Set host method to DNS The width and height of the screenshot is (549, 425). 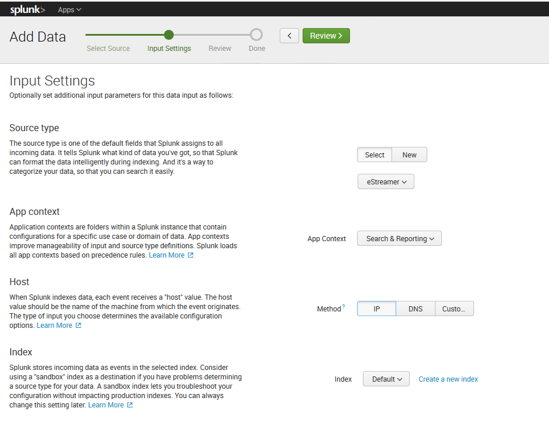(x=416, y=309)
